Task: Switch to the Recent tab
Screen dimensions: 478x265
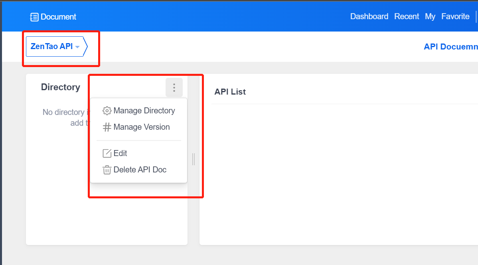Action: tap(407, 16)
